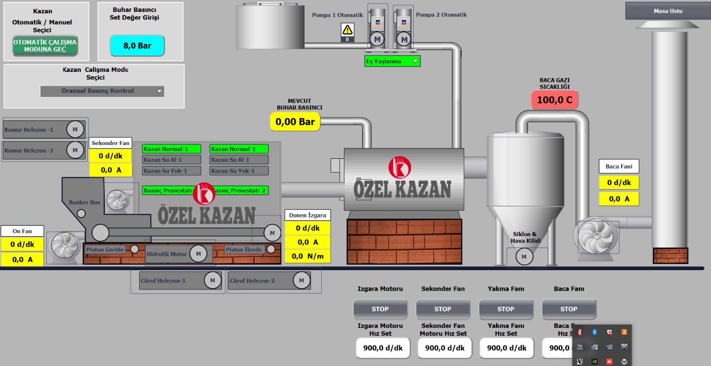Screen dimensions: 711x366
Task: Click the Donen İzgara label box
Action: tap(308, 215)
